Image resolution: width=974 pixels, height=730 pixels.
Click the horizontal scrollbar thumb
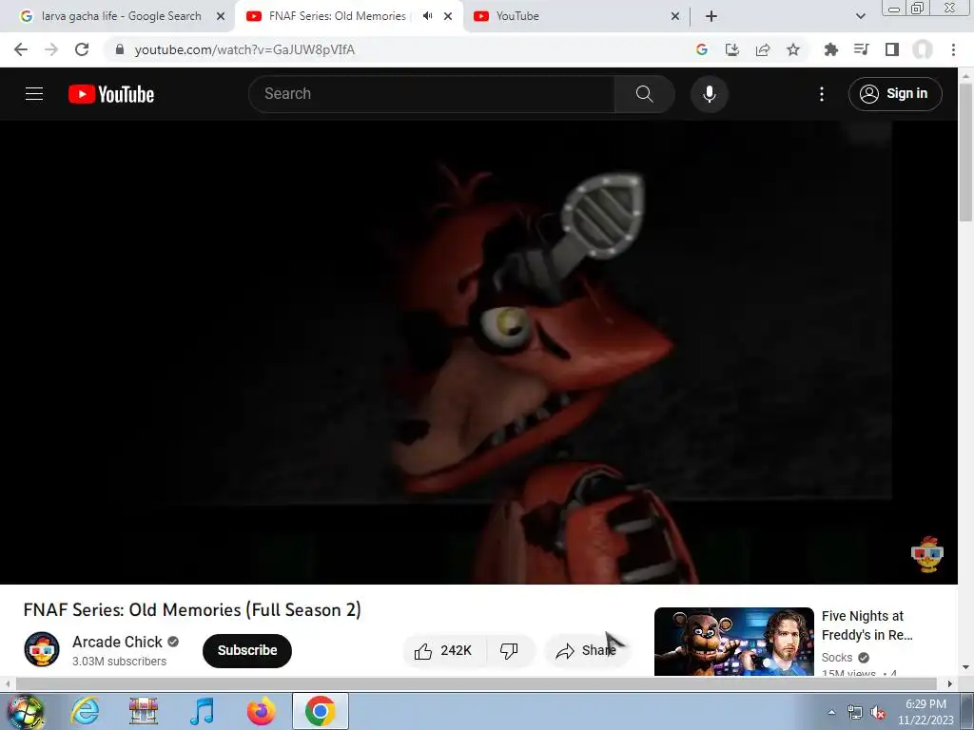pos(476,683)
